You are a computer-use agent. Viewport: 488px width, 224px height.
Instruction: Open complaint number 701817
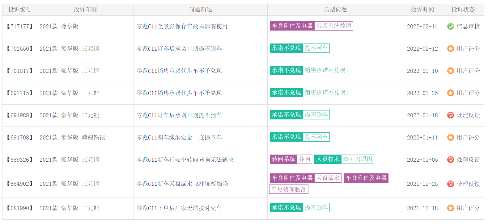coord(20,71)
